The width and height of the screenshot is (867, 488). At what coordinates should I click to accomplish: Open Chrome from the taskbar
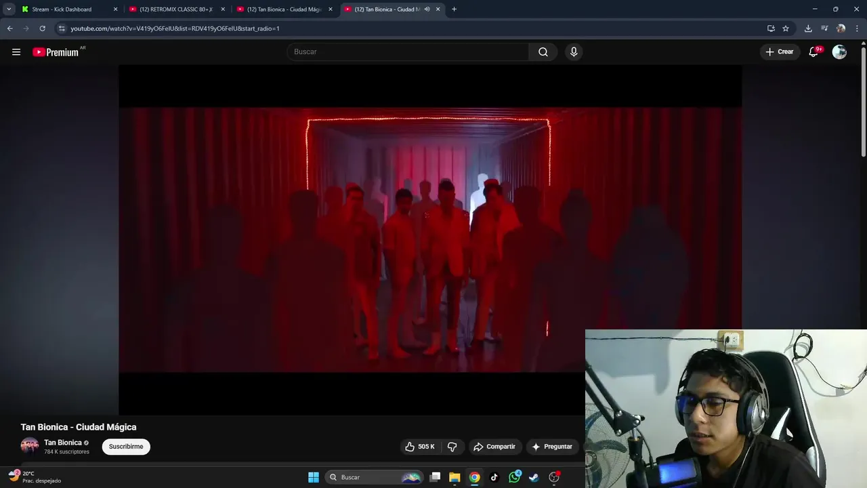coord(475,477)
